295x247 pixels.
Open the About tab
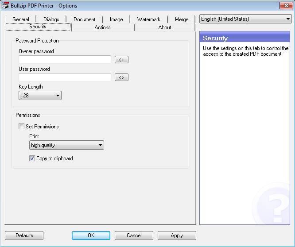pyautogui.click(x=165, y=27)
